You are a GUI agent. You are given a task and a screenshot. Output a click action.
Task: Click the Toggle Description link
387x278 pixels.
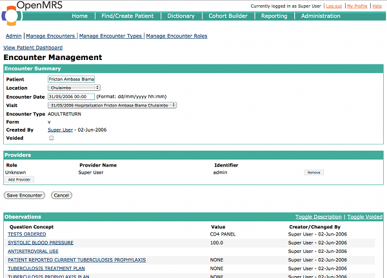tap(319, 217)
